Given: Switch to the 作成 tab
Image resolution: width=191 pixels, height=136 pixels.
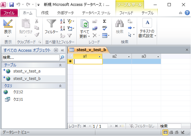Looking at the screenshot, I should pos(45,13).
